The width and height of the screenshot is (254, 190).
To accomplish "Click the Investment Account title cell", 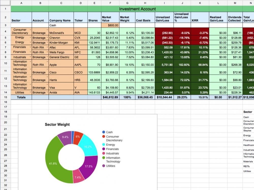I will click(137, 9).
